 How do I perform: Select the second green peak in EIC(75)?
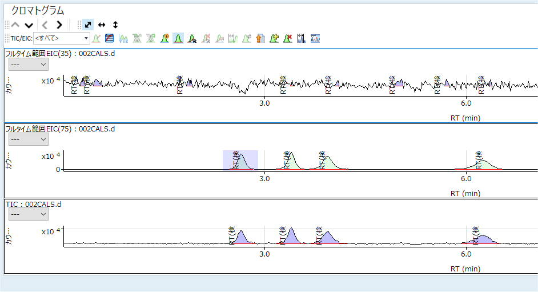pos(292,162)
